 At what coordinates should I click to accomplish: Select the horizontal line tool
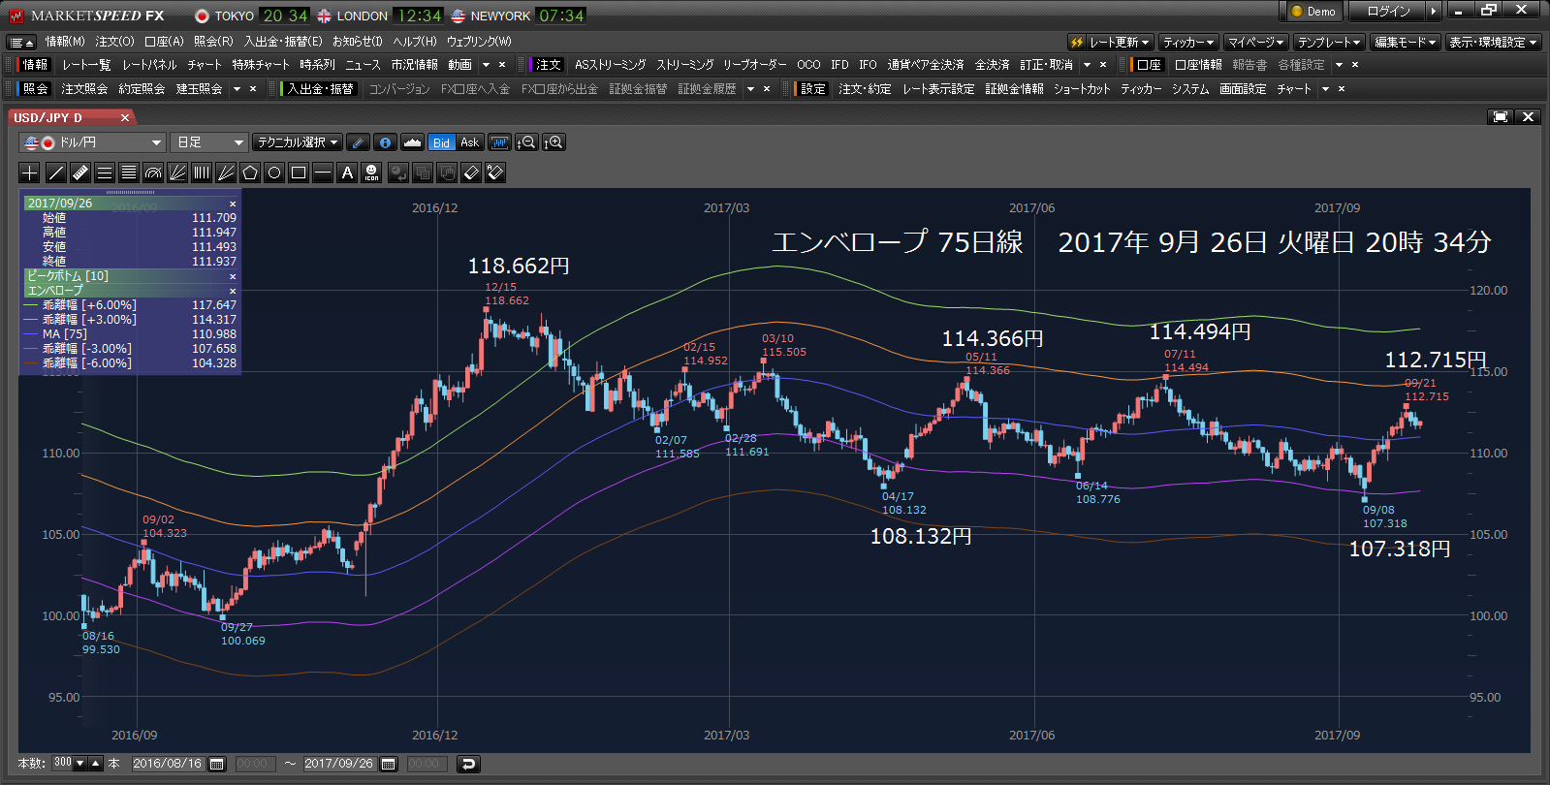pyautogui.click(x=322, y=173)
